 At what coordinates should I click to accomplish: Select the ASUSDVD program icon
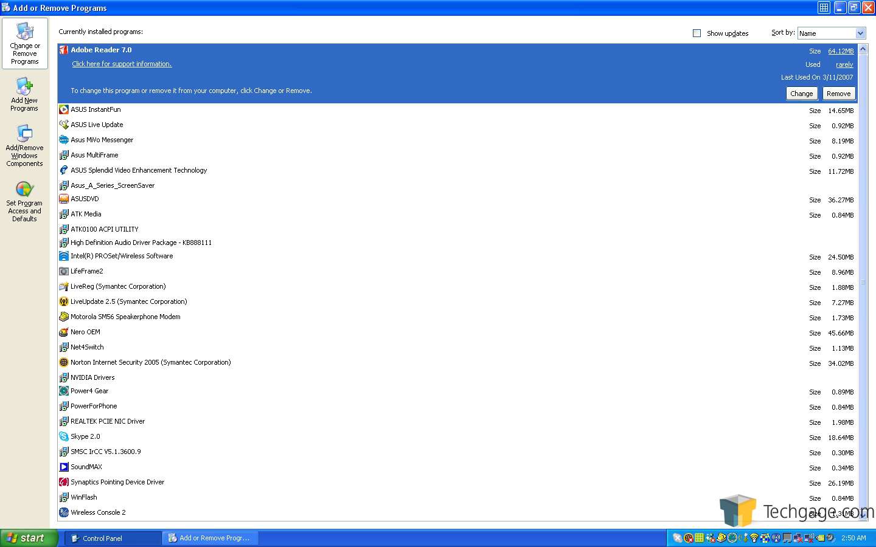pos(63,199)
